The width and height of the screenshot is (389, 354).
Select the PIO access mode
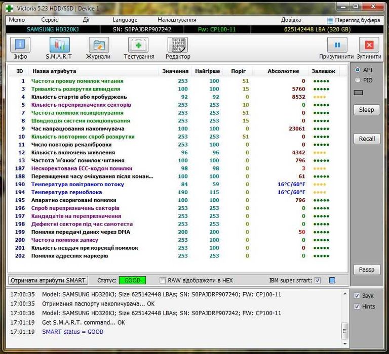358,80
